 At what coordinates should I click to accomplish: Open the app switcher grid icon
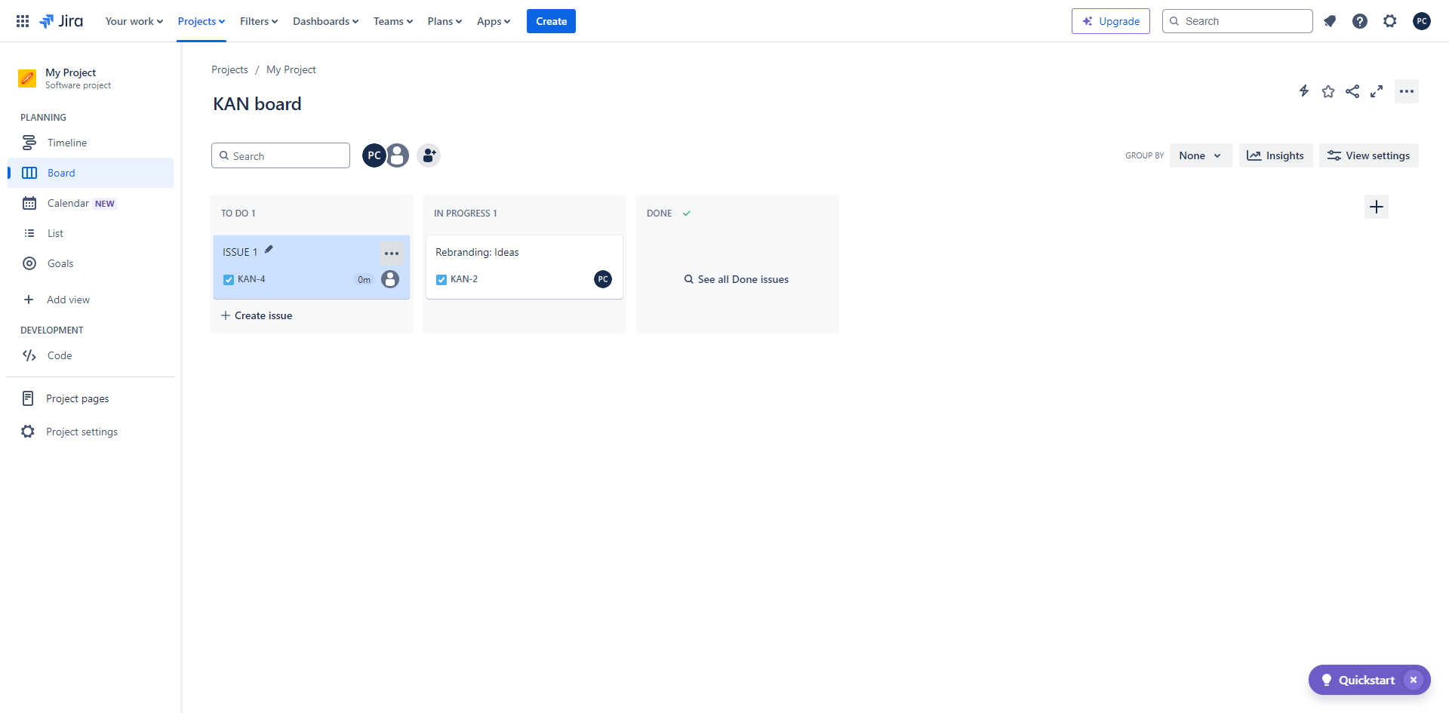23,21
